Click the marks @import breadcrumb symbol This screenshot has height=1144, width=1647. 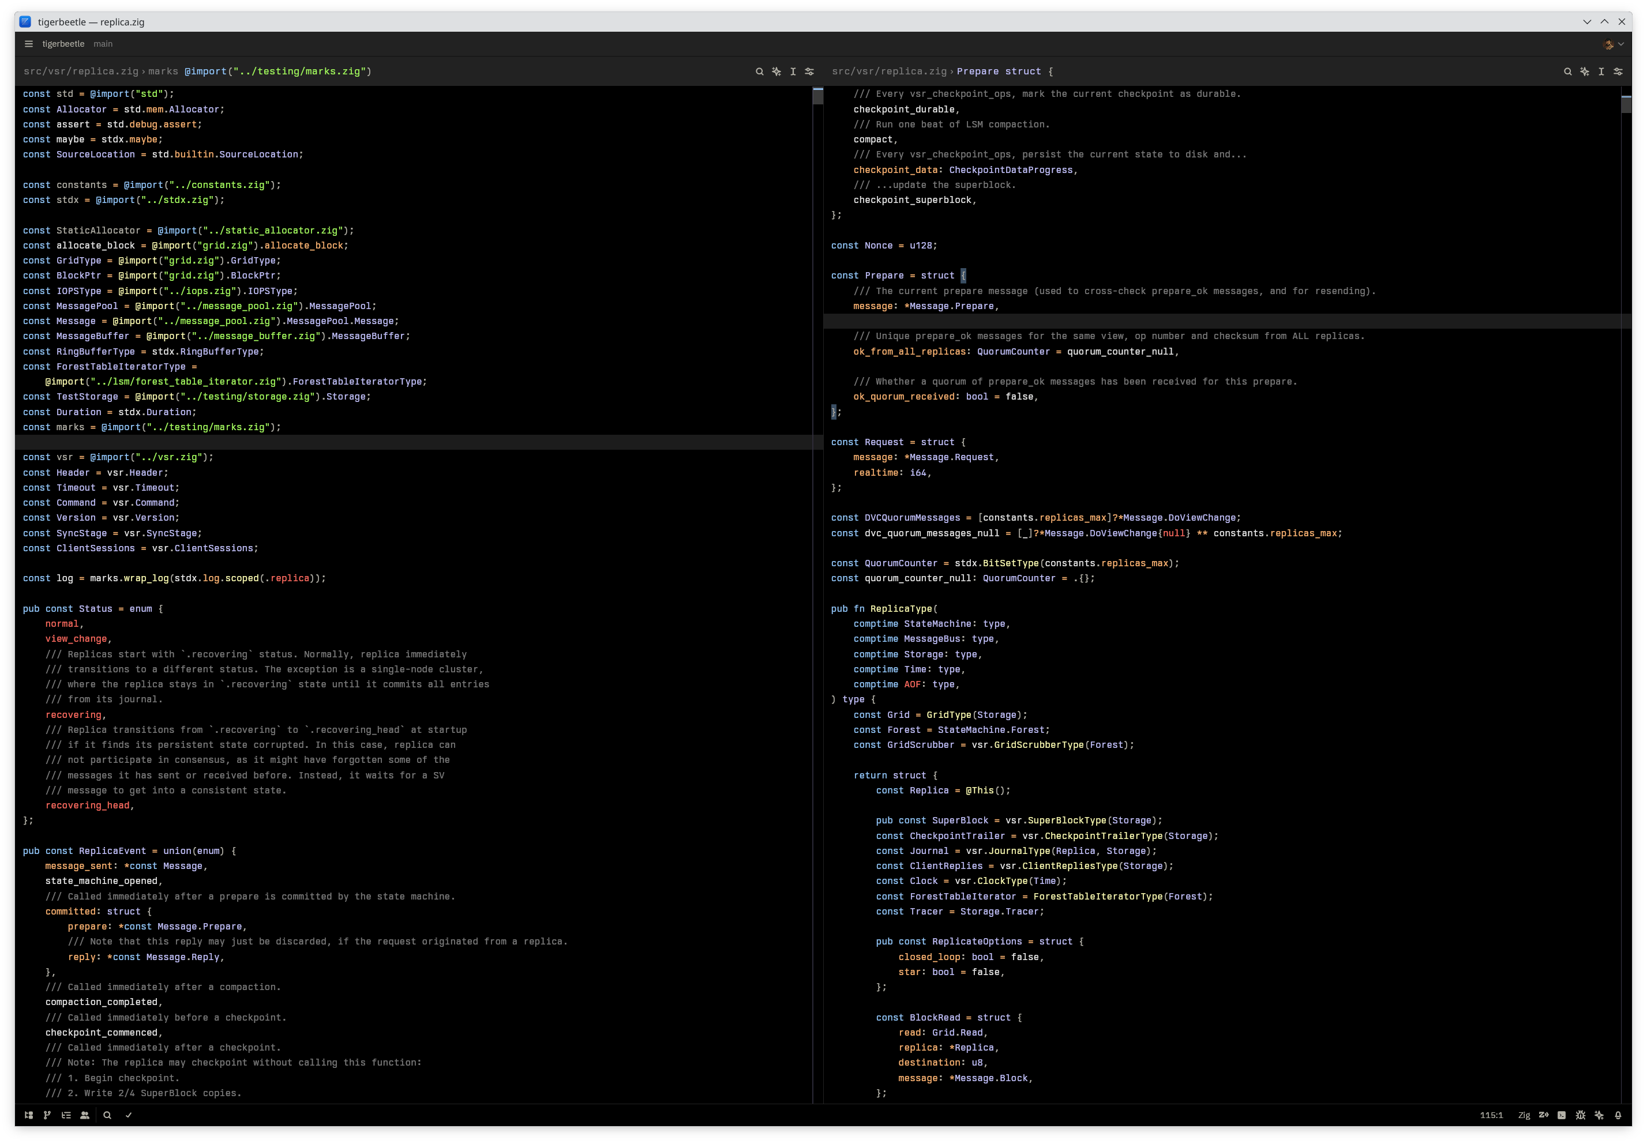[260, 71]
